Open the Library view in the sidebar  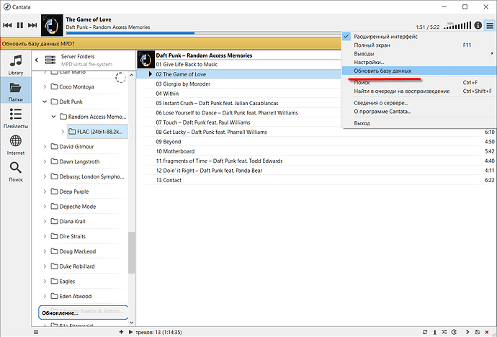(x=16, y=65)
